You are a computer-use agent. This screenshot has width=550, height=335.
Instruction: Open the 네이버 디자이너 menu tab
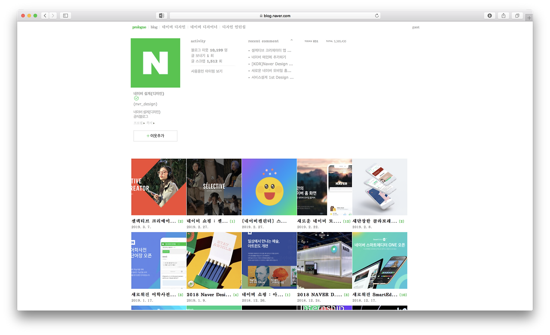(x=204, y=27)
